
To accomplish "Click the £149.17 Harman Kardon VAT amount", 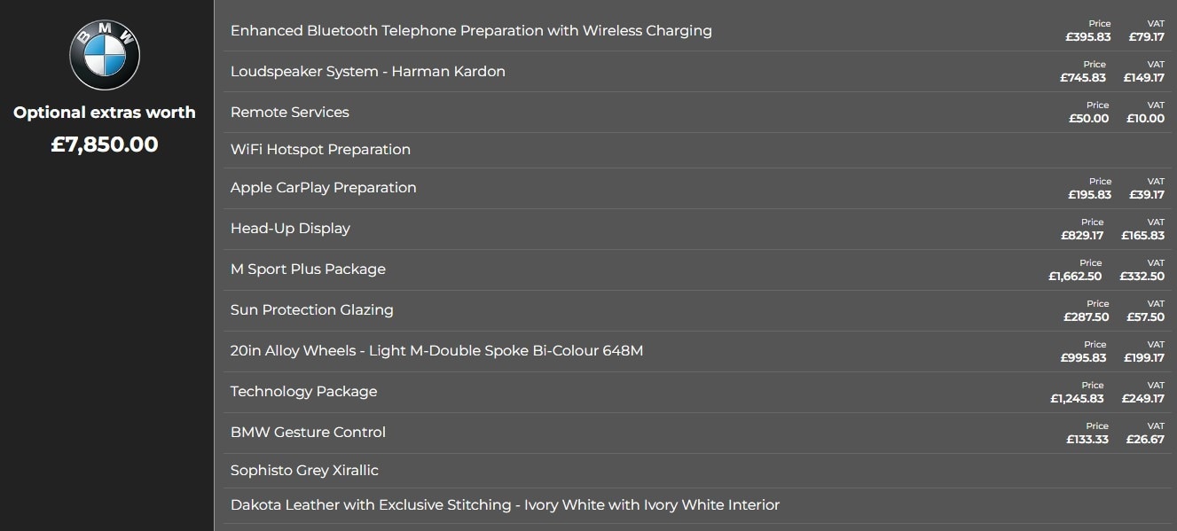I will tap(1143, 78).
